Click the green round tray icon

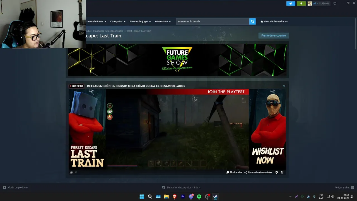pyautogui.click(x=302, y=197)
